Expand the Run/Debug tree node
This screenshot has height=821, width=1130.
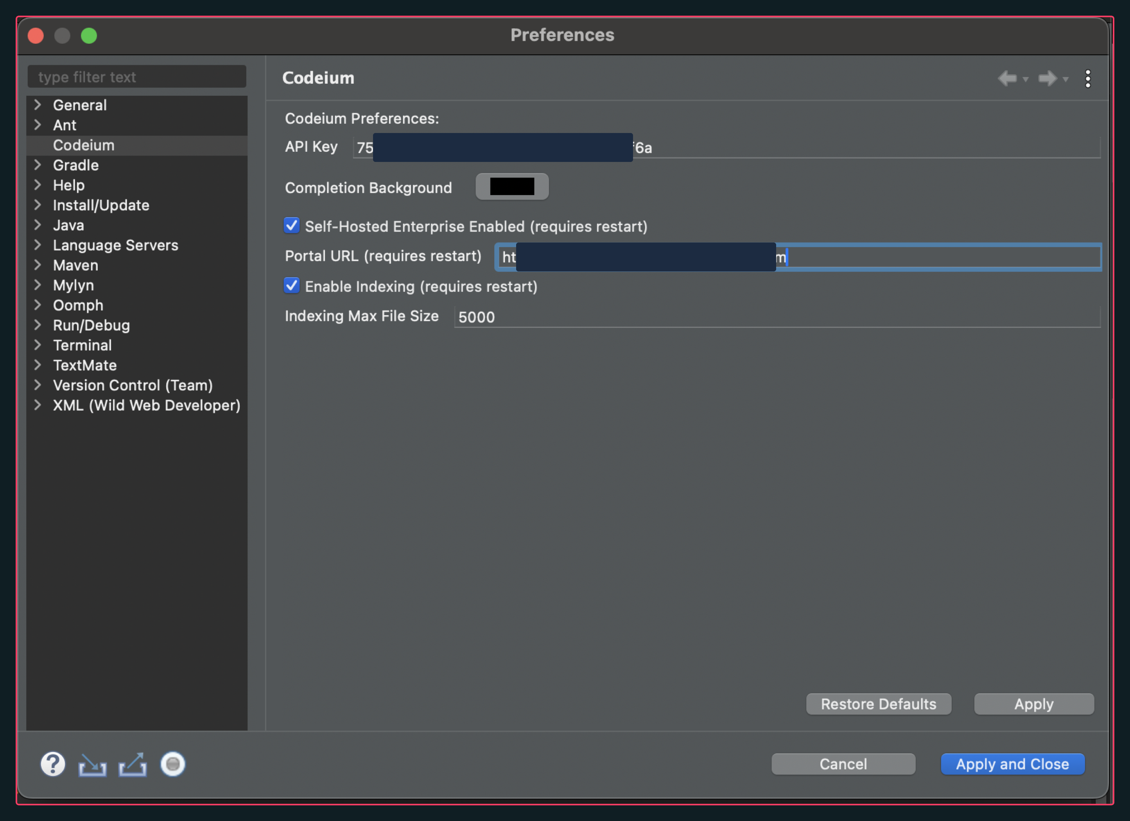click(38, 325)
